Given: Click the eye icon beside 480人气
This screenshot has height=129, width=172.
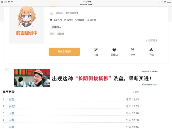Looking at the screenshot, I should (x=51, y=20).
